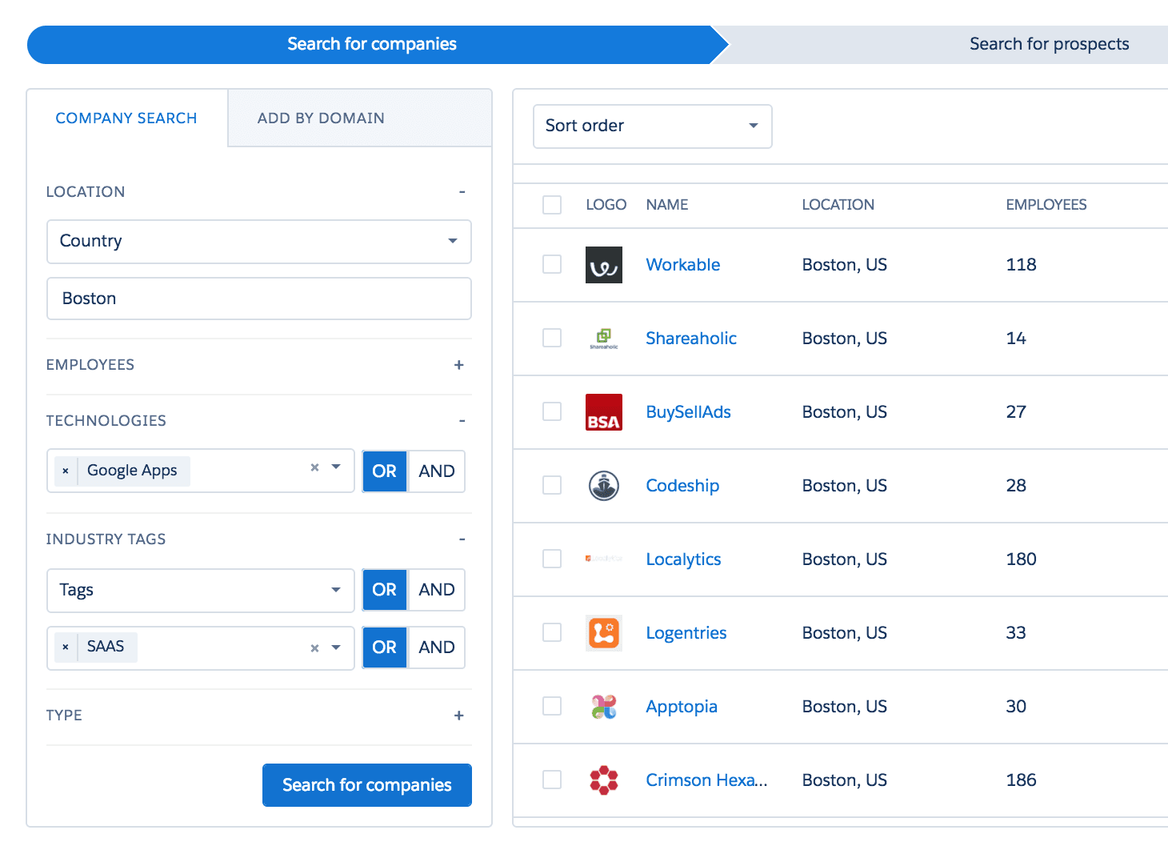Viewport: 1168px width, 842px height.
Task: Set SAAS tag operator to AND
Action: click(437, 648)
